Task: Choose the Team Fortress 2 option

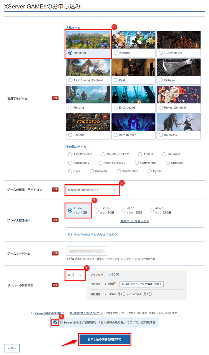Action: pyautogui.click(x=100, y=163)
